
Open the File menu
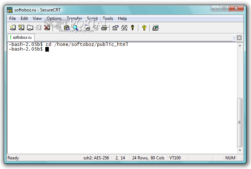(12, 19)
